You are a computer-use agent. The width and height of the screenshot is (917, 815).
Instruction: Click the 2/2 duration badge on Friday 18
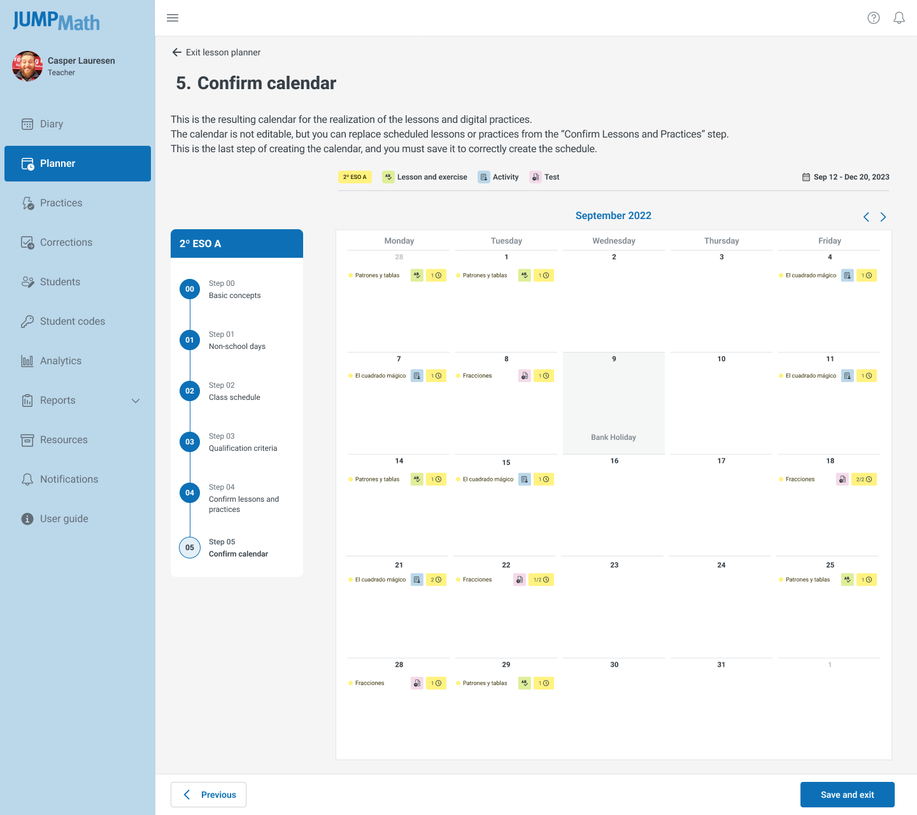(x=864, y=479)
